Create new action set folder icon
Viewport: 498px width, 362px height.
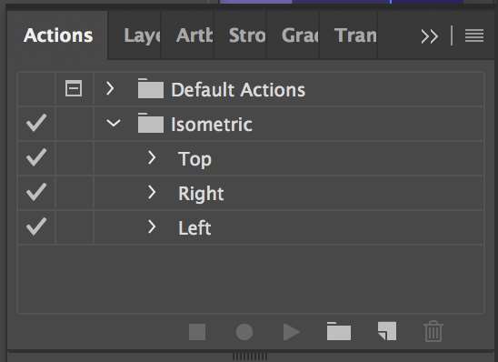pyautogui.click(x=339, y=331)
